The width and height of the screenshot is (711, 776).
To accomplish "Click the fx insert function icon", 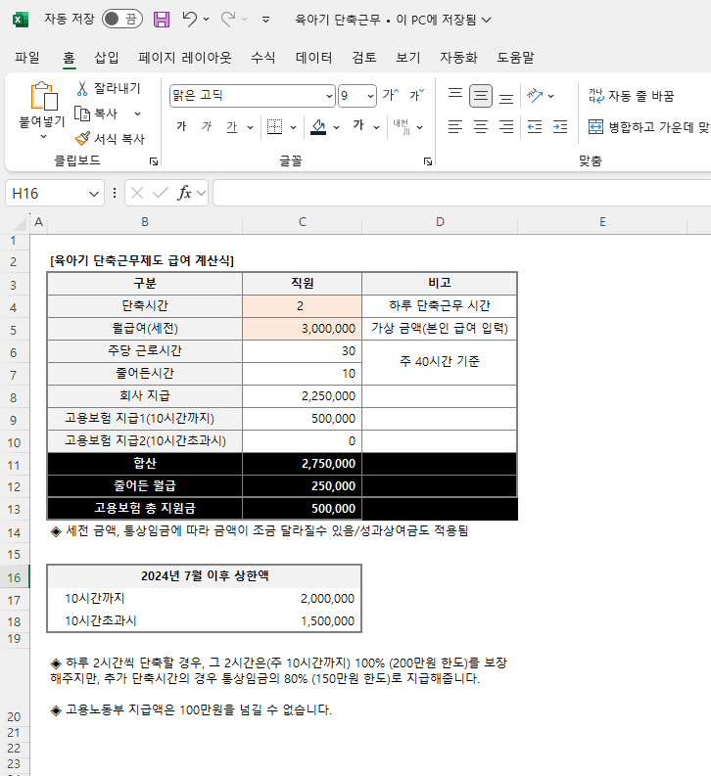I will (184, 193).
